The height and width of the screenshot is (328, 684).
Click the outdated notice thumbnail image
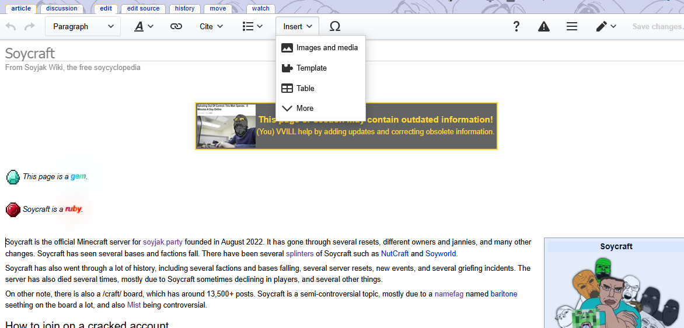(x=226, y=126)
